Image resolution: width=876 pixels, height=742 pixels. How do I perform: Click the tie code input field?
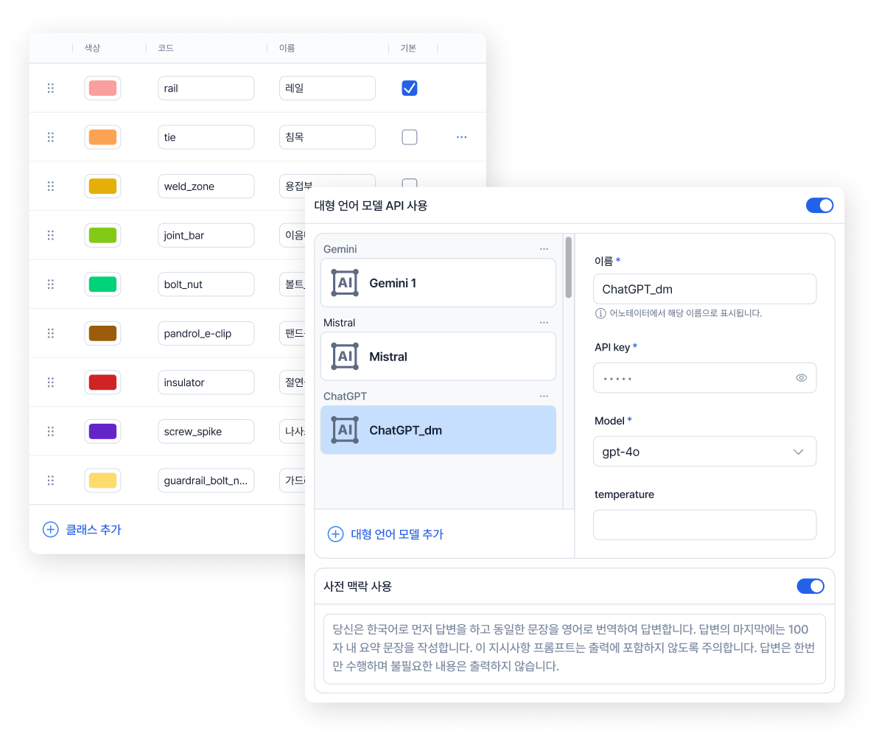[206, 138]
